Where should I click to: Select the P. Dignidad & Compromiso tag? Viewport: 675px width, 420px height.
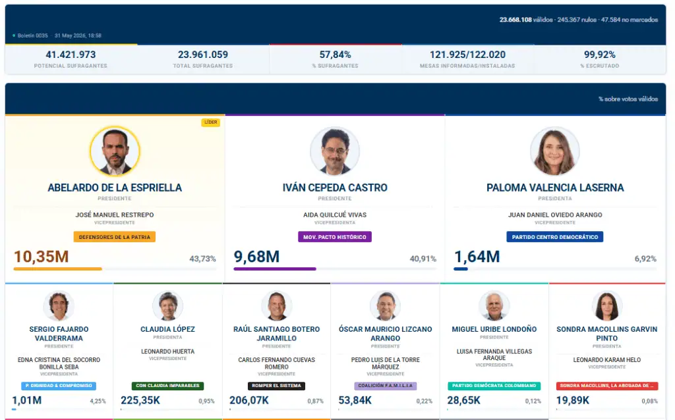click(59, 386)
